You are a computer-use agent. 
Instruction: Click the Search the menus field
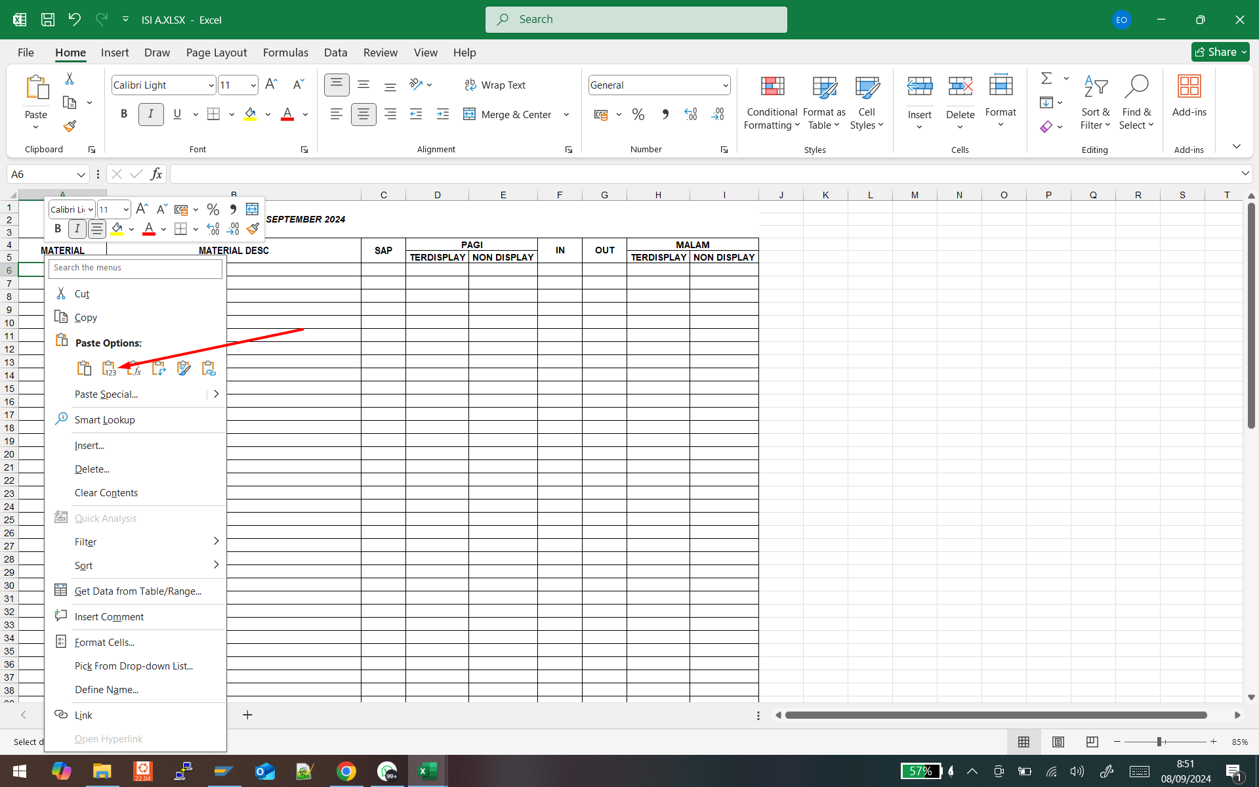tap(135, 268)
